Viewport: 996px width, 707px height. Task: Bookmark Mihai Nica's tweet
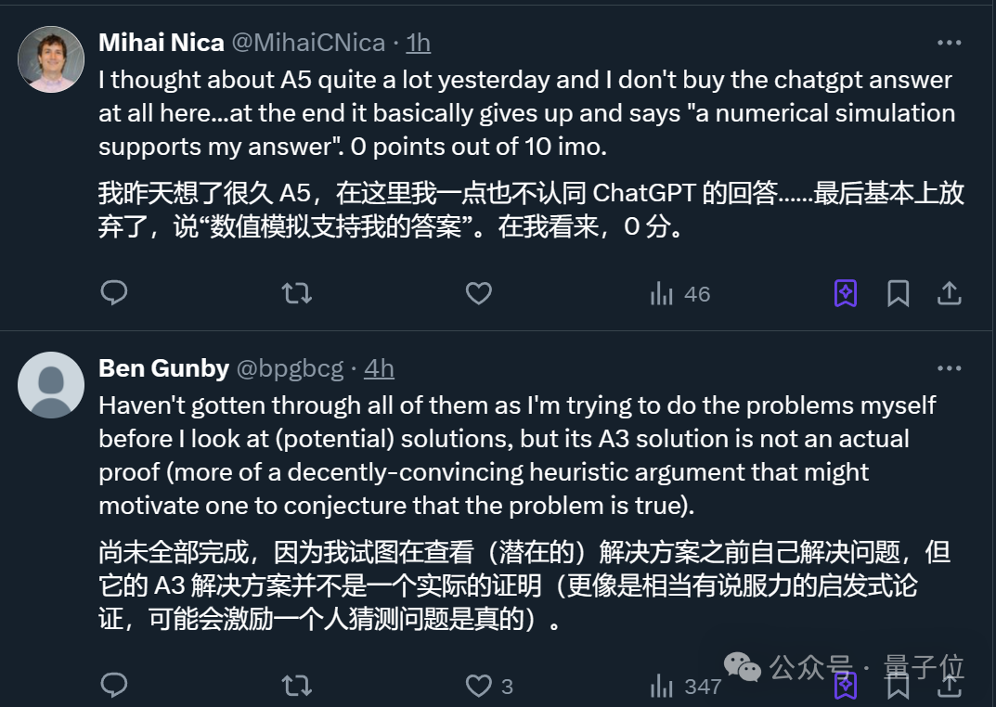[x=899, y=294]
